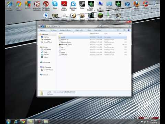Select the white-list text file

pos(92,55)
